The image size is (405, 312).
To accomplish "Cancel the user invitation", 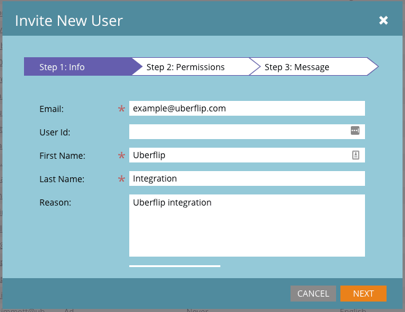I will (x=313, y=294).
